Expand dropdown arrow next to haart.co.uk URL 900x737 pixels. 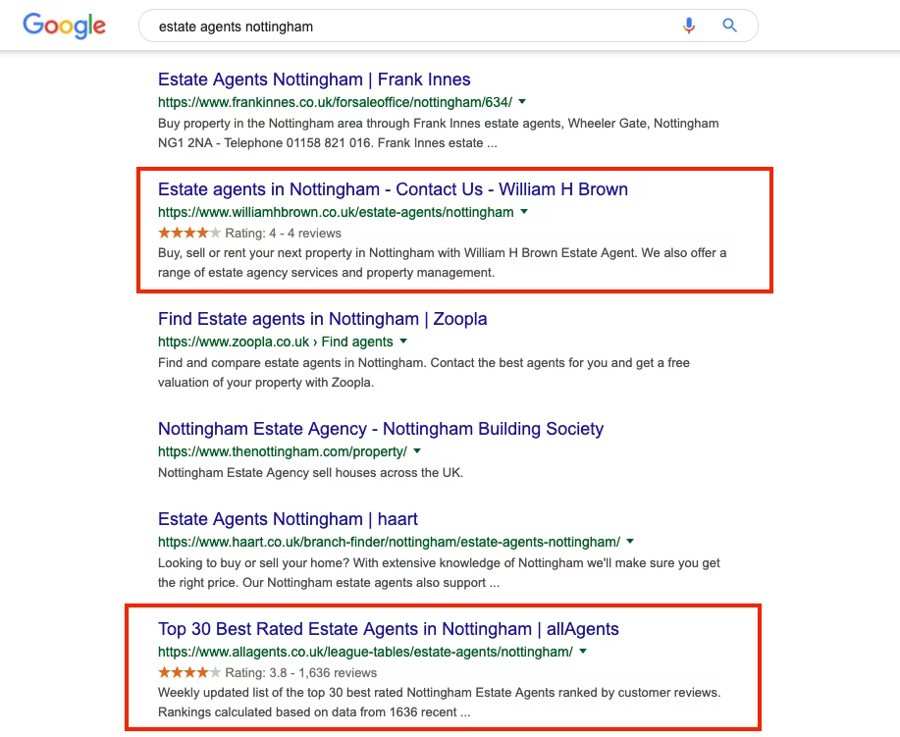630,542
